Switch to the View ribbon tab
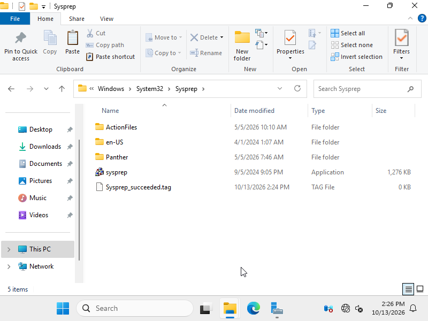This screenshot has height=321, width=428. pyautogui.click(x=106, y=19)
